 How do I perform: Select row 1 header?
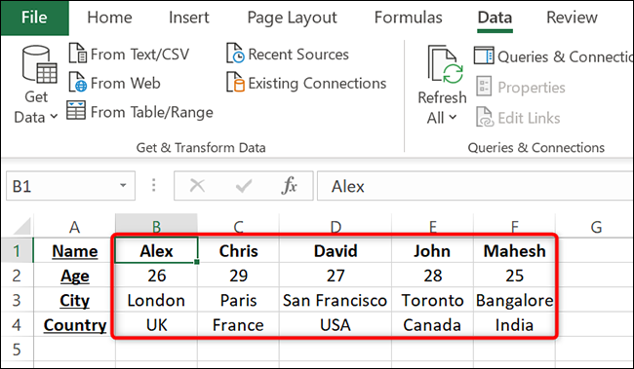(x=17, y=251)
